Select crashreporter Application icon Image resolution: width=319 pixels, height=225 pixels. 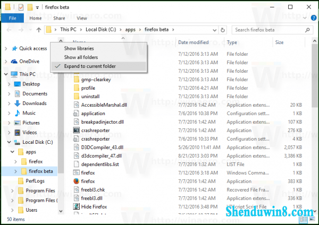coord(76,130)
